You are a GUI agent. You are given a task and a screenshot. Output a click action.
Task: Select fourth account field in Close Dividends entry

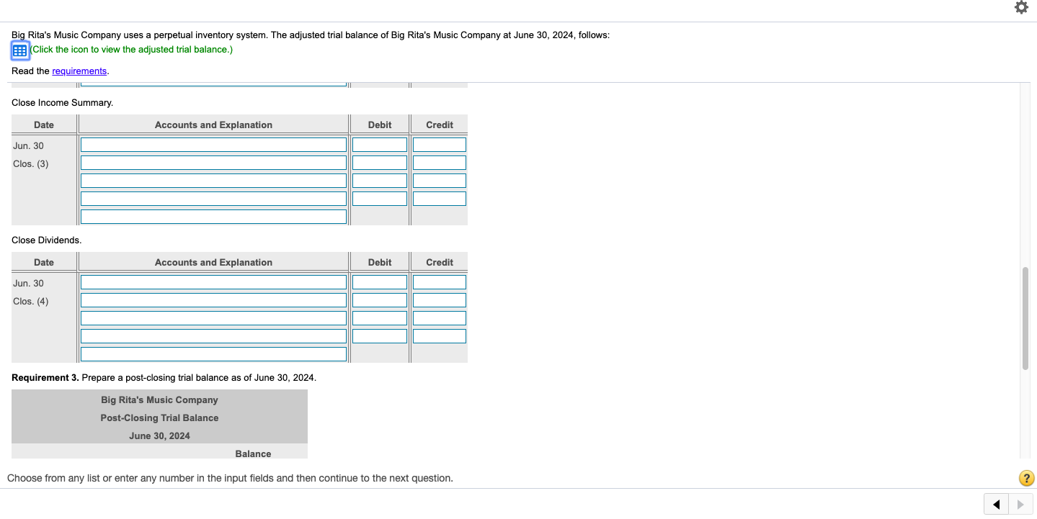(213, 336)
